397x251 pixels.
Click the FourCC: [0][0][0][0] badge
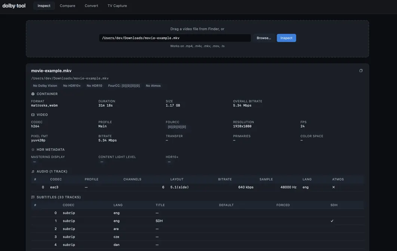124,86
